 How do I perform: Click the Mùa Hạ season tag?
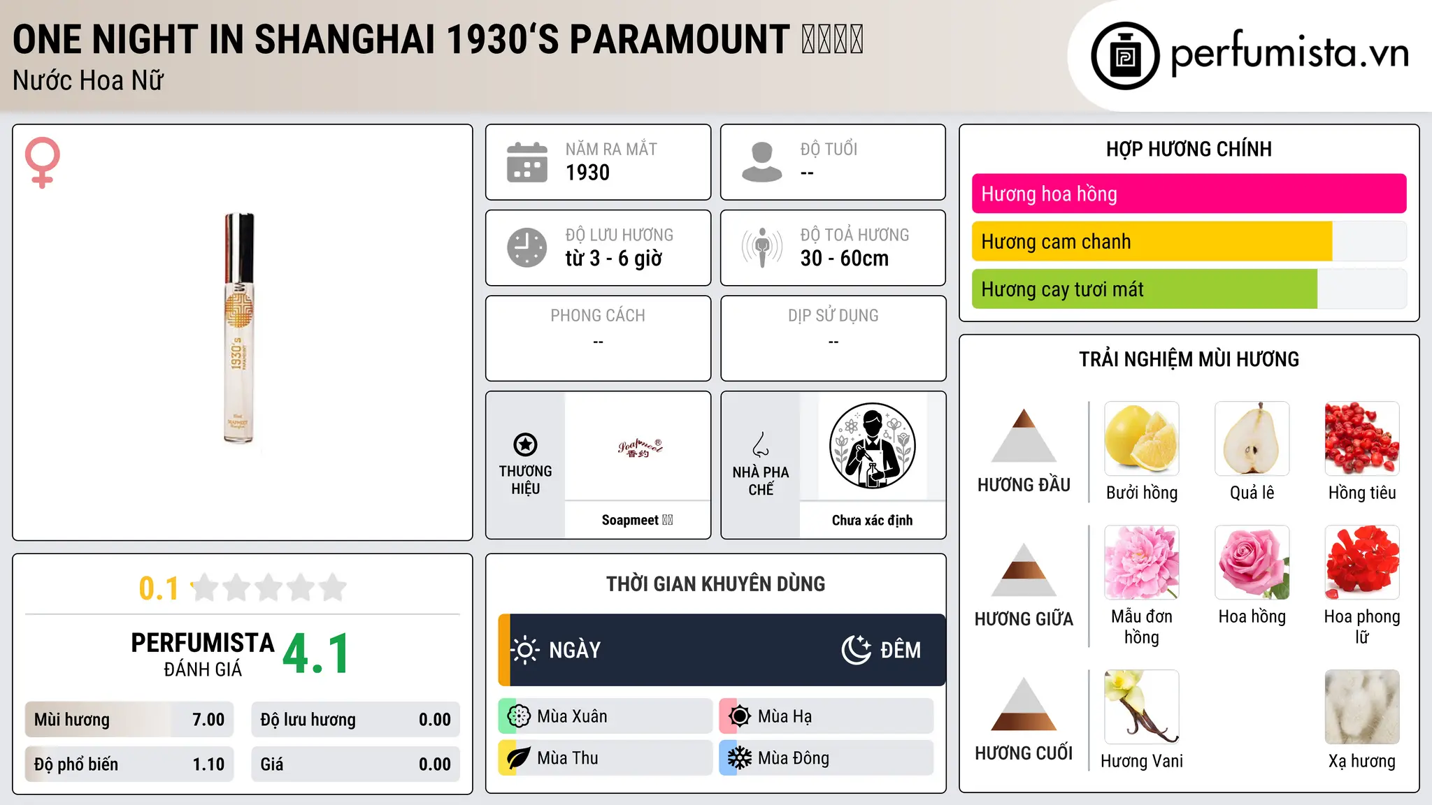pyautogui.click(x=826, y=716)
